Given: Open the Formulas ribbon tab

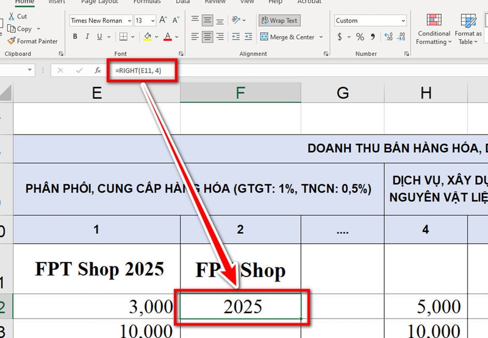Looking at the screenshot, I should click(x=147, y=2).
